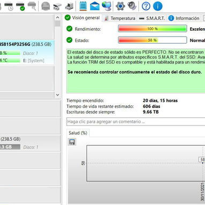Open settings with the gear icon
This screenshot has height=205, width=205.
pos(120,6)
